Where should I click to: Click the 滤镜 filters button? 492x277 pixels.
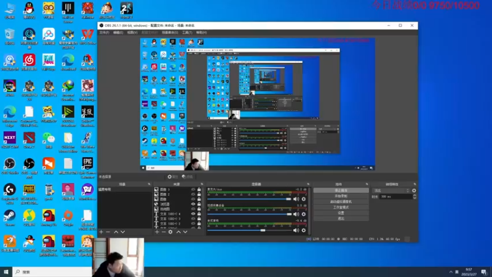(x=188, y=177)
